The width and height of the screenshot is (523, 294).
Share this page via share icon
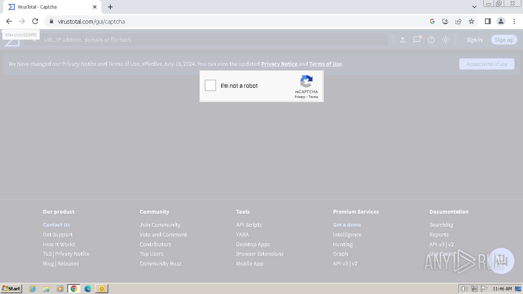pyautogui.click(x=458, y=21)
